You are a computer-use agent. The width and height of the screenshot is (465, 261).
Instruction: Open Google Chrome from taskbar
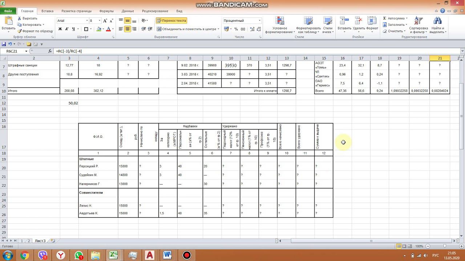(x=24, y=255)
